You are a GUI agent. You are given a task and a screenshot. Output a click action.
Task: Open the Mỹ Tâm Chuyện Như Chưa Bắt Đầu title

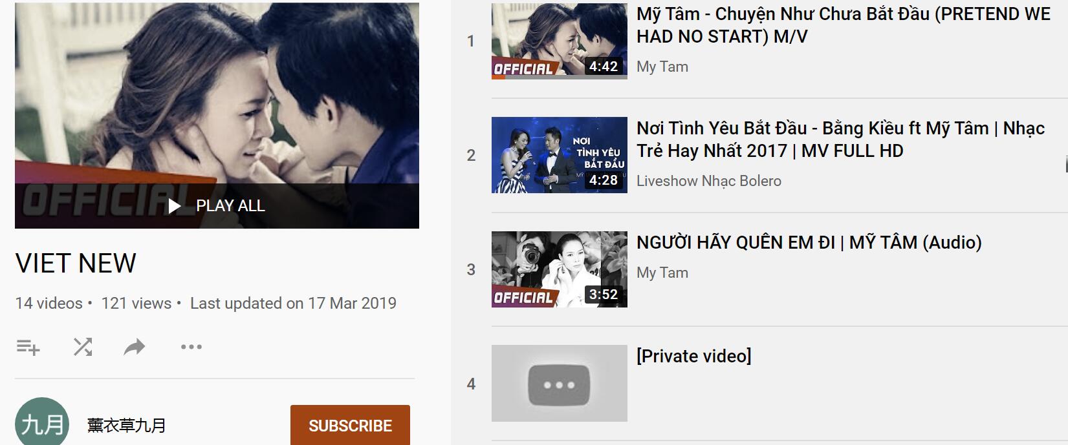844,25
